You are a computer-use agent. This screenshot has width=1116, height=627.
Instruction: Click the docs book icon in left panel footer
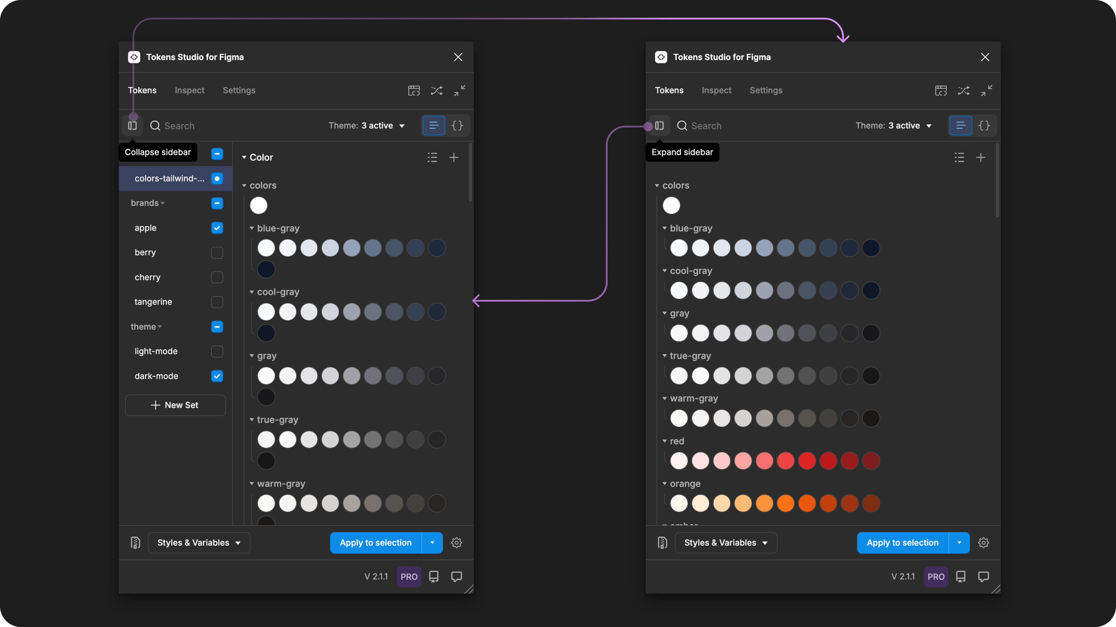pyautogui.click(x=434, y=576)
